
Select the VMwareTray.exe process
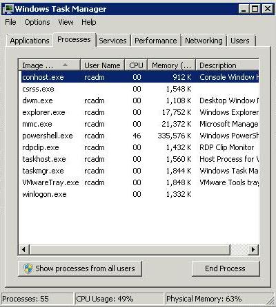[139, 182]
